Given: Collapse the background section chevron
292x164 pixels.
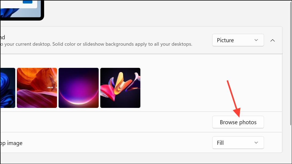Looking at the screenshot, I should tap(272, 40).
